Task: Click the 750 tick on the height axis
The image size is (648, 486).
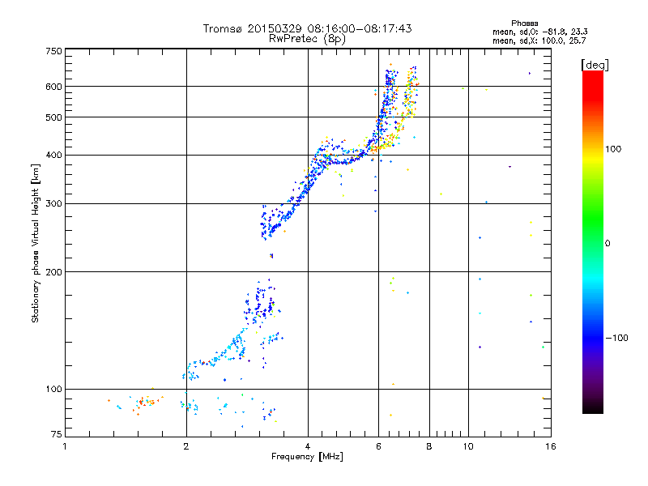Action: click(53, 52)
